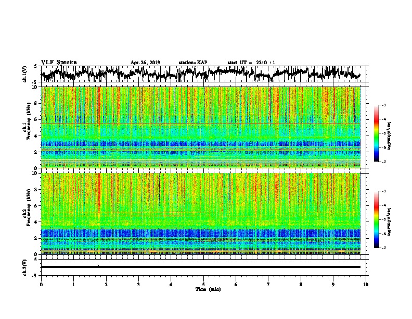This screenshot has height=319, width=412.
Task: Click the red 5.5 kHz line in ch.1 spectrogram
Action: click(201, 124)
